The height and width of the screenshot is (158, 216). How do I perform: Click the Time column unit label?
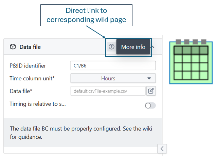pyautogui.click(x=32, y=78)
